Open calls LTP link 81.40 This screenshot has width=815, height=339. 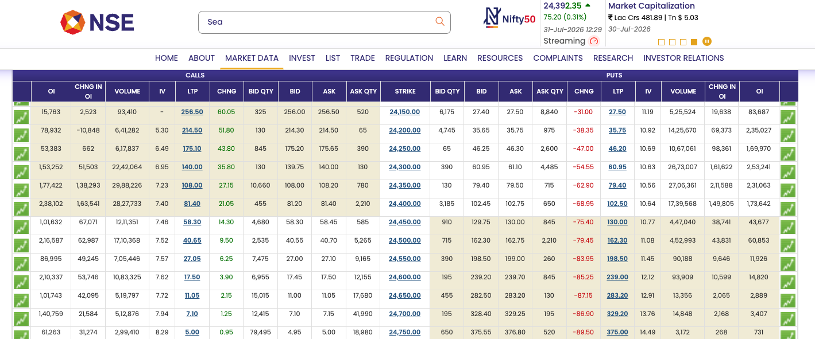coord(192,204)
